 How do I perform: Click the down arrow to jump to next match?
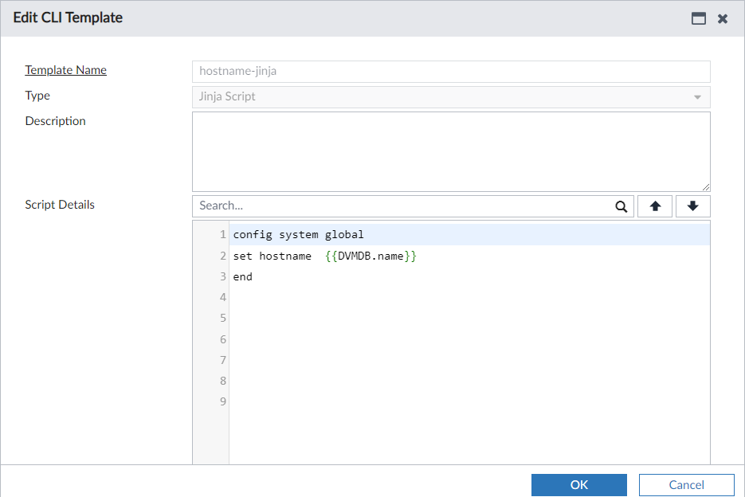(x=692, y=205)
